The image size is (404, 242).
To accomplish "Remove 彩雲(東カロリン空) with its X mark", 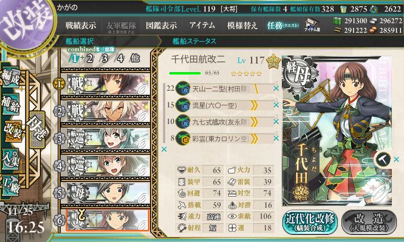I will click(276, 138).
